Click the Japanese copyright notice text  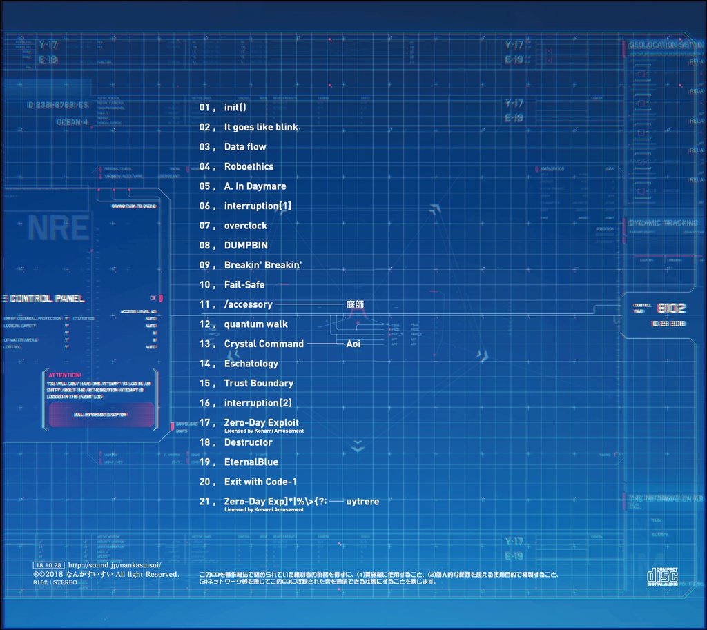[x=379, y=578]
